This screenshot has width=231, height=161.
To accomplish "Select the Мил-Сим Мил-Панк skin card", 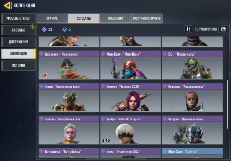I will point(131,65).
